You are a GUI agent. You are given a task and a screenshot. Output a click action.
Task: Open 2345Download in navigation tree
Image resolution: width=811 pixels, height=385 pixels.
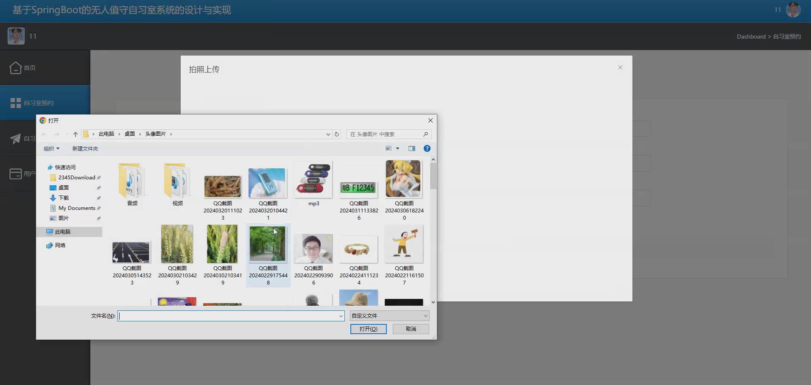tap(76, 178)
